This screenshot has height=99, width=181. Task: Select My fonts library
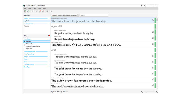click(x=37, y=21)
